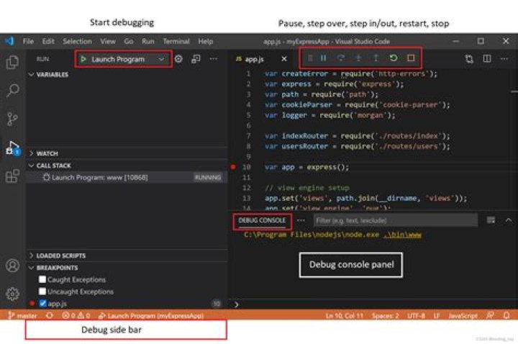Image resolution: width=518 pixels, height=344 pixels.
Task: Open launch.json with the gear icon
Action: (178, 59)
